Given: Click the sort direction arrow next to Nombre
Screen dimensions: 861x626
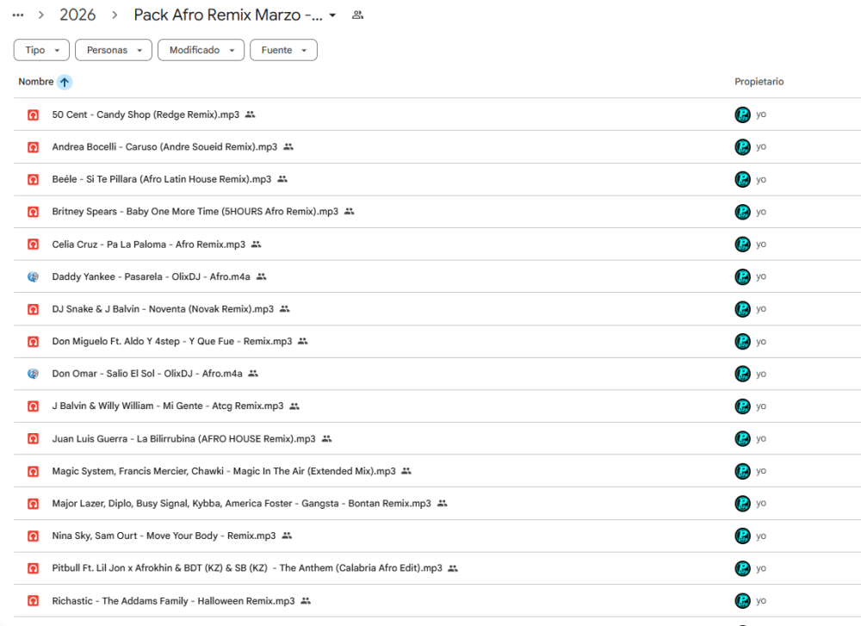Looking at the screenshot, I should 65,82.
